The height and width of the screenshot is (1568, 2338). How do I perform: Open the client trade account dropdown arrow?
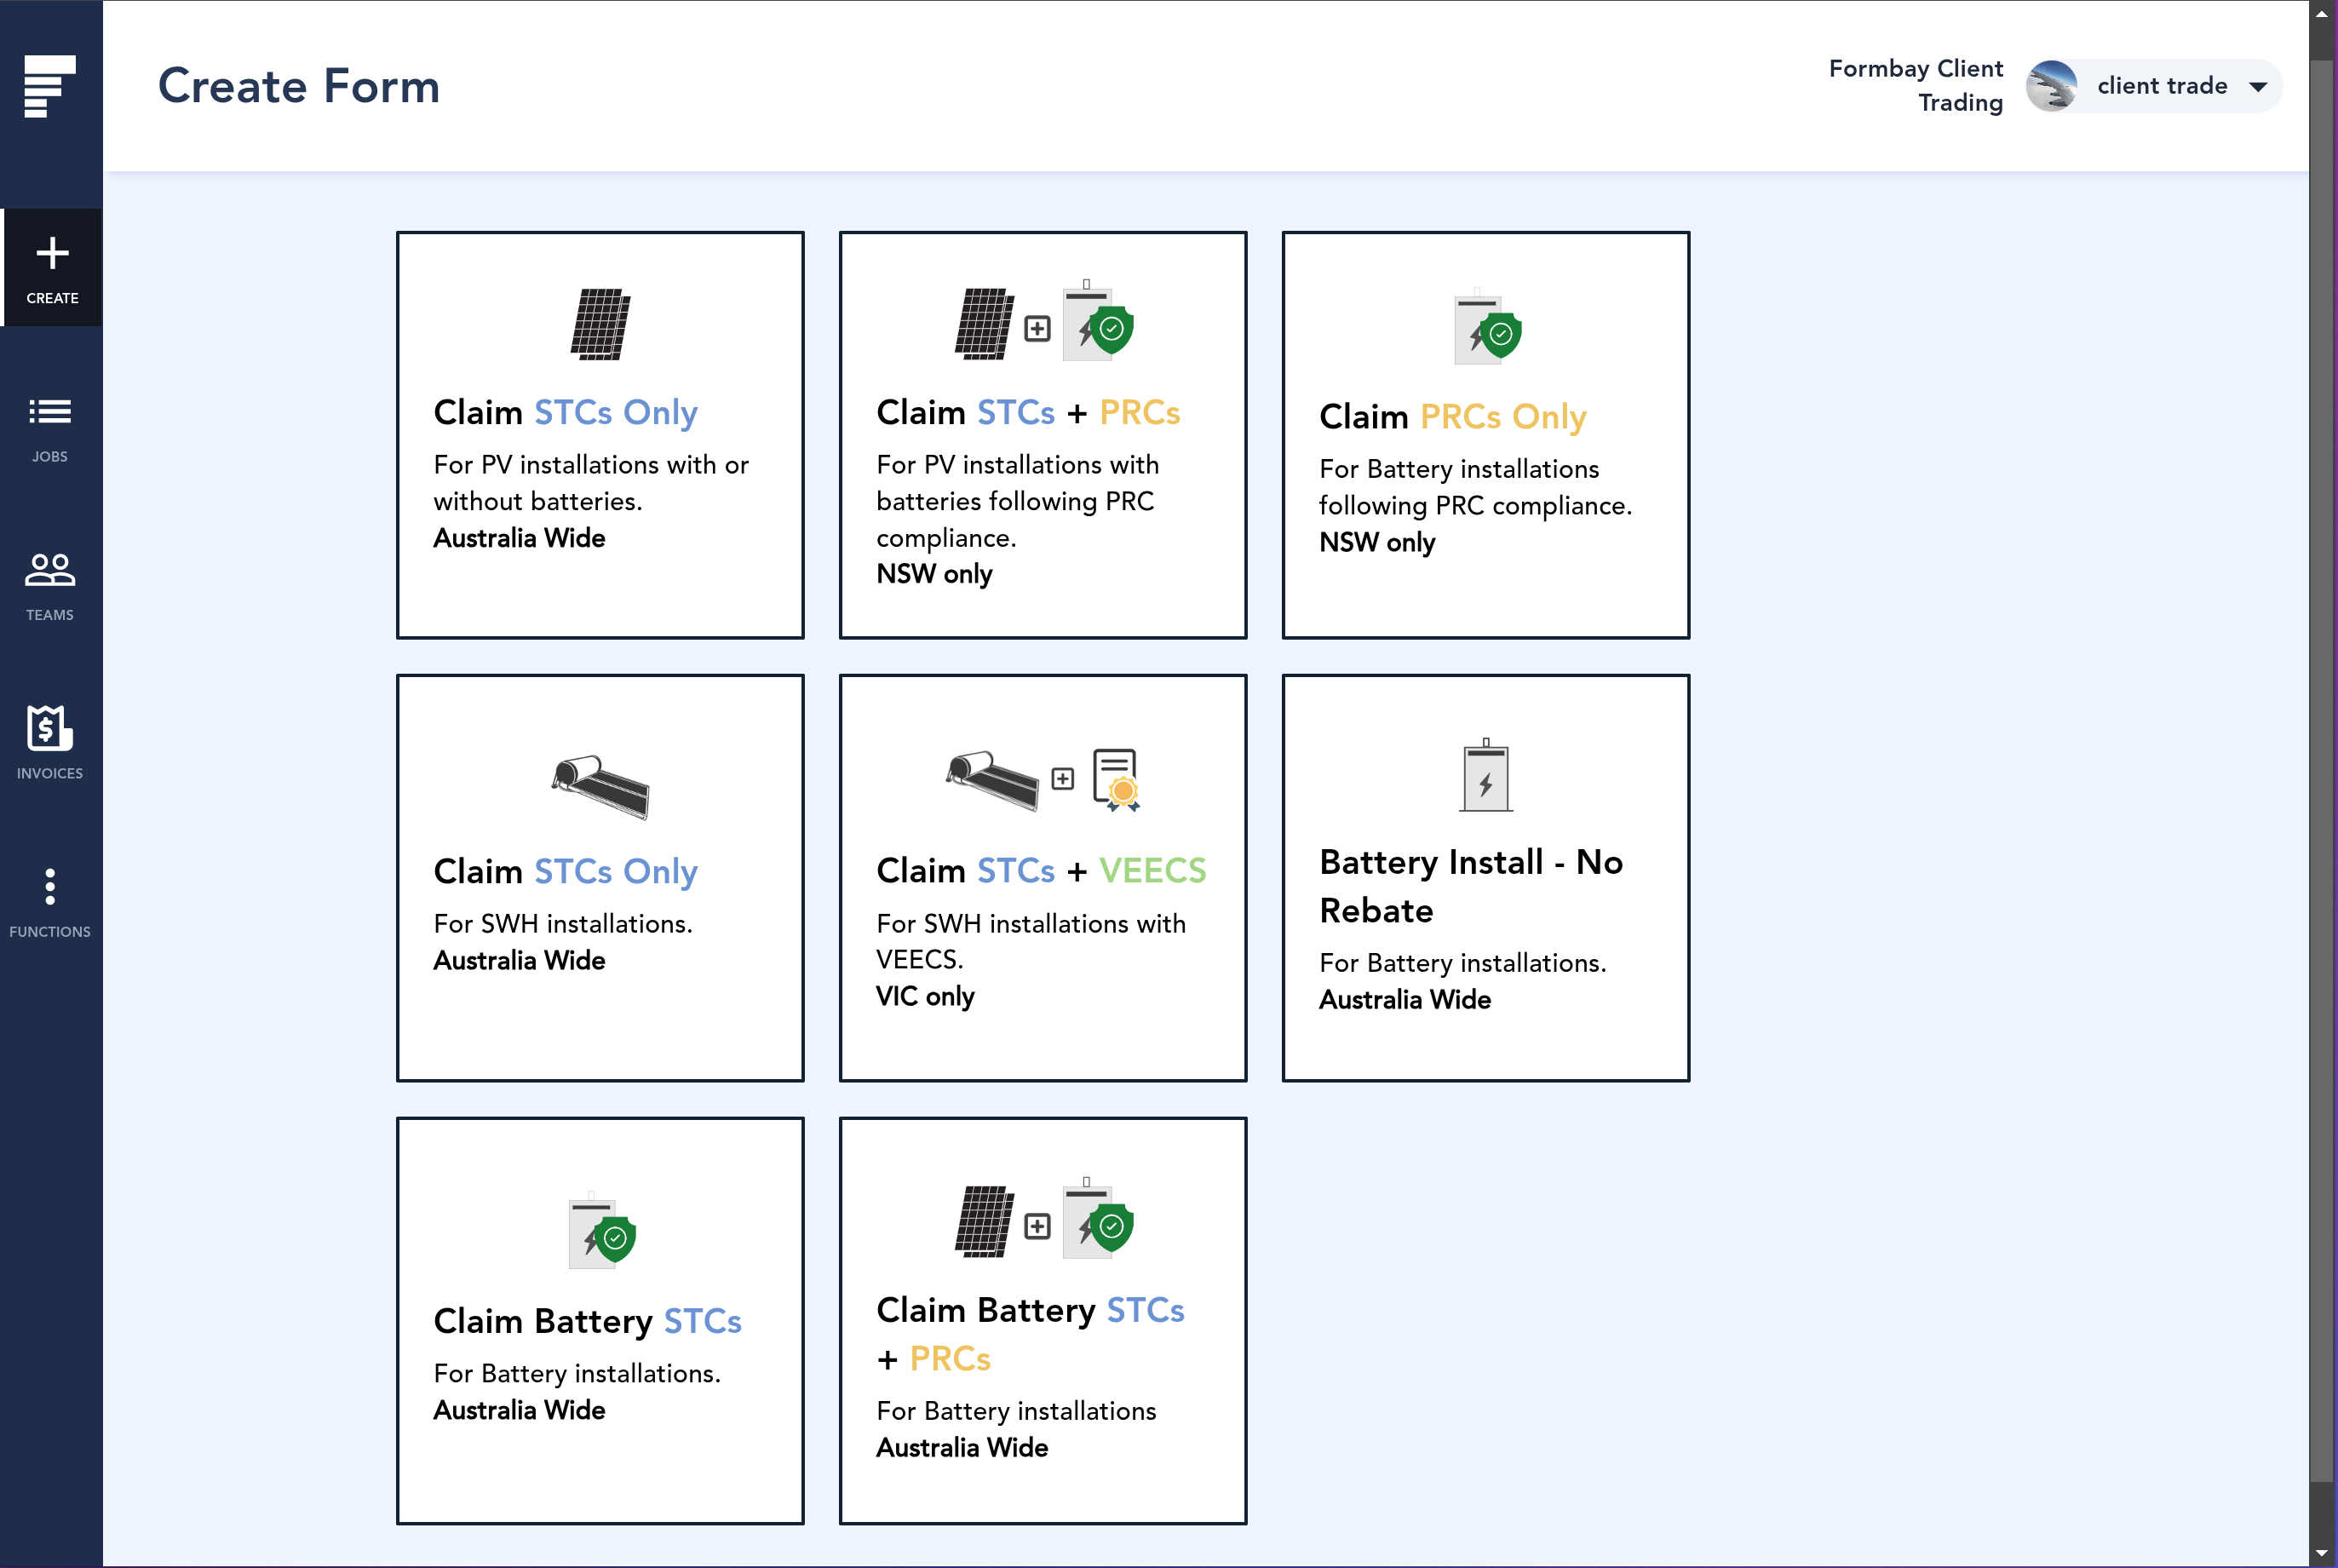click(x=2258, y=86)
